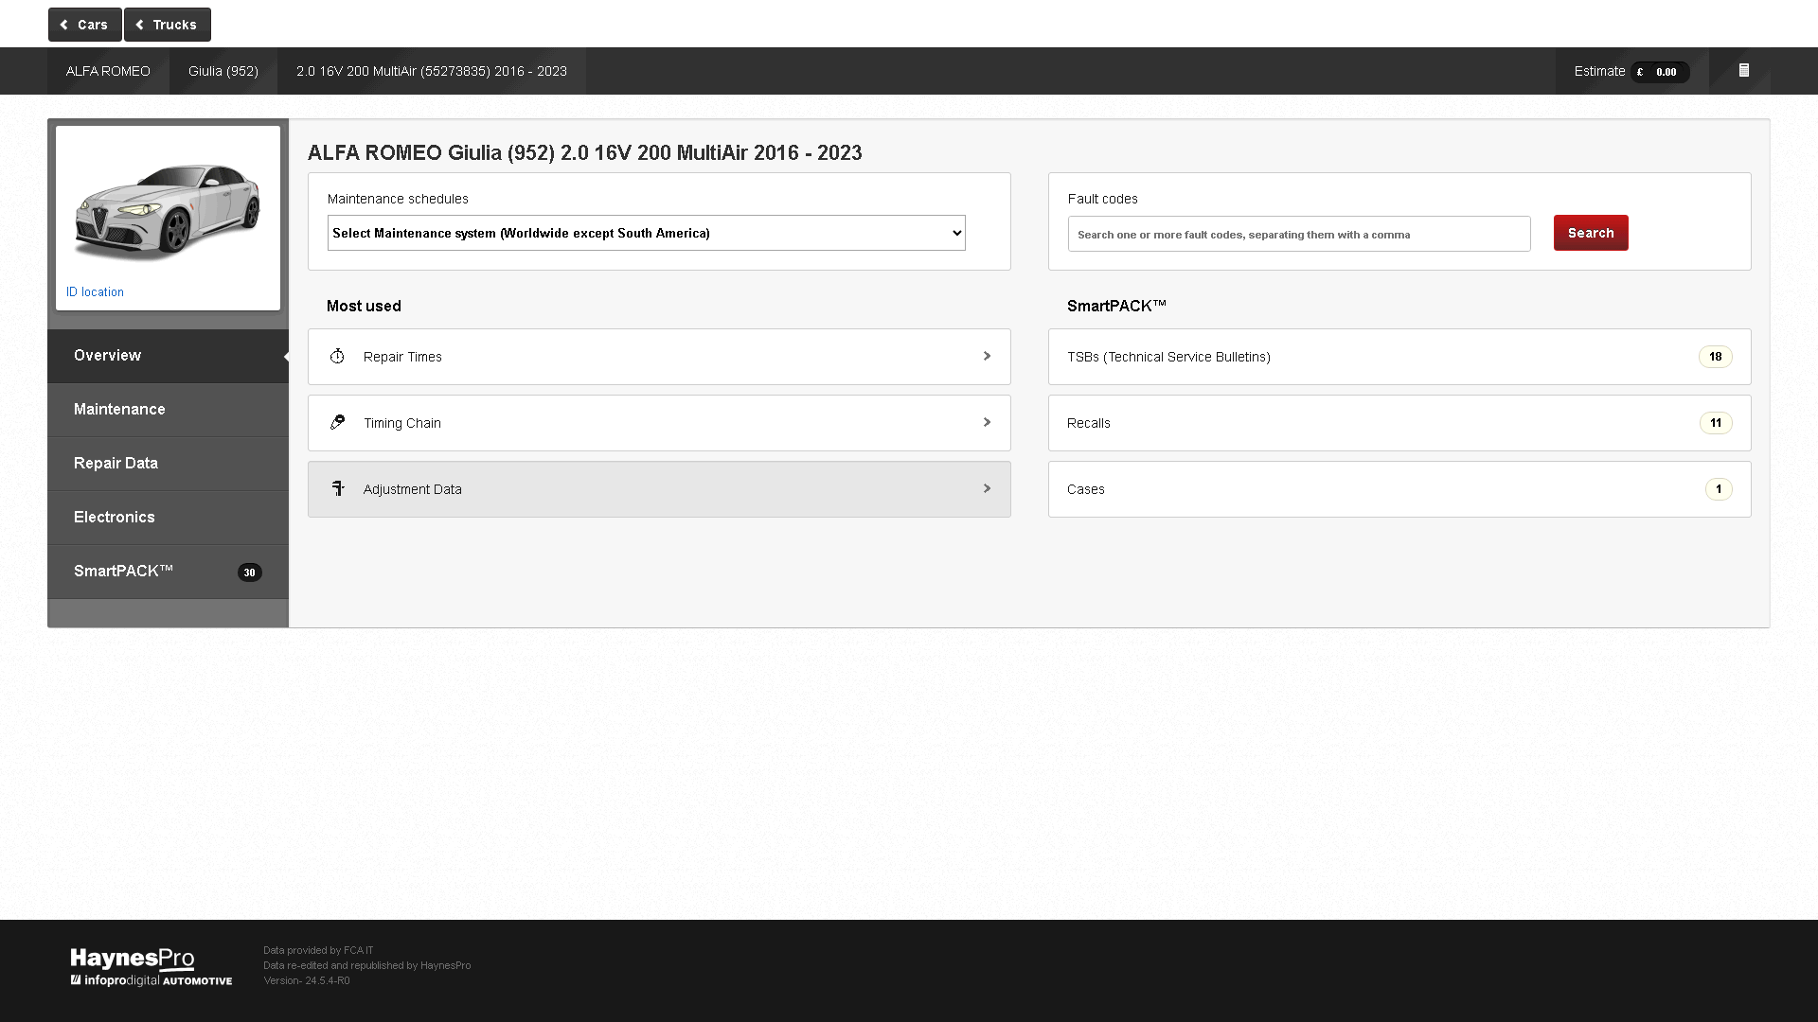Expand Adjustment Data via its chevron arrow

(987, 489)
